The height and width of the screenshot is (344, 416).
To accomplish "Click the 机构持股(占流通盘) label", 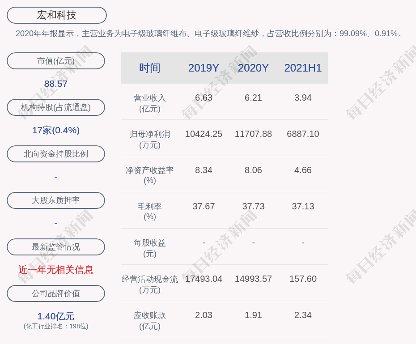I will [x=56, y=107].
